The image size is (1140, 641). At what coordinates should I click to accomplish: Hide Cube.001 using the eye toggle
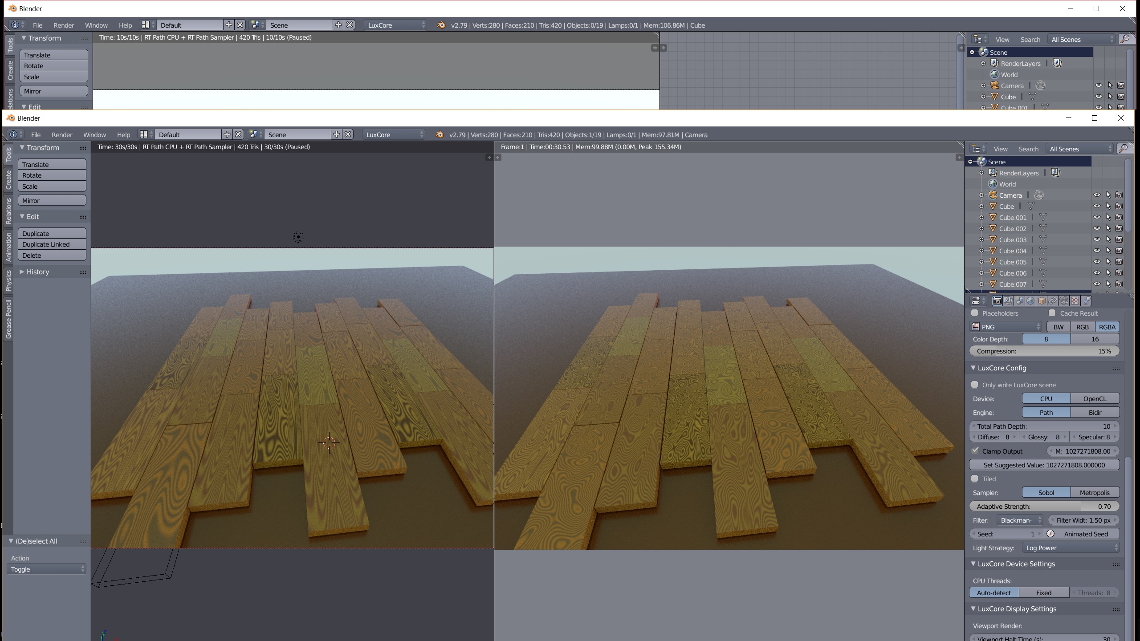(x=1097, y=217)
